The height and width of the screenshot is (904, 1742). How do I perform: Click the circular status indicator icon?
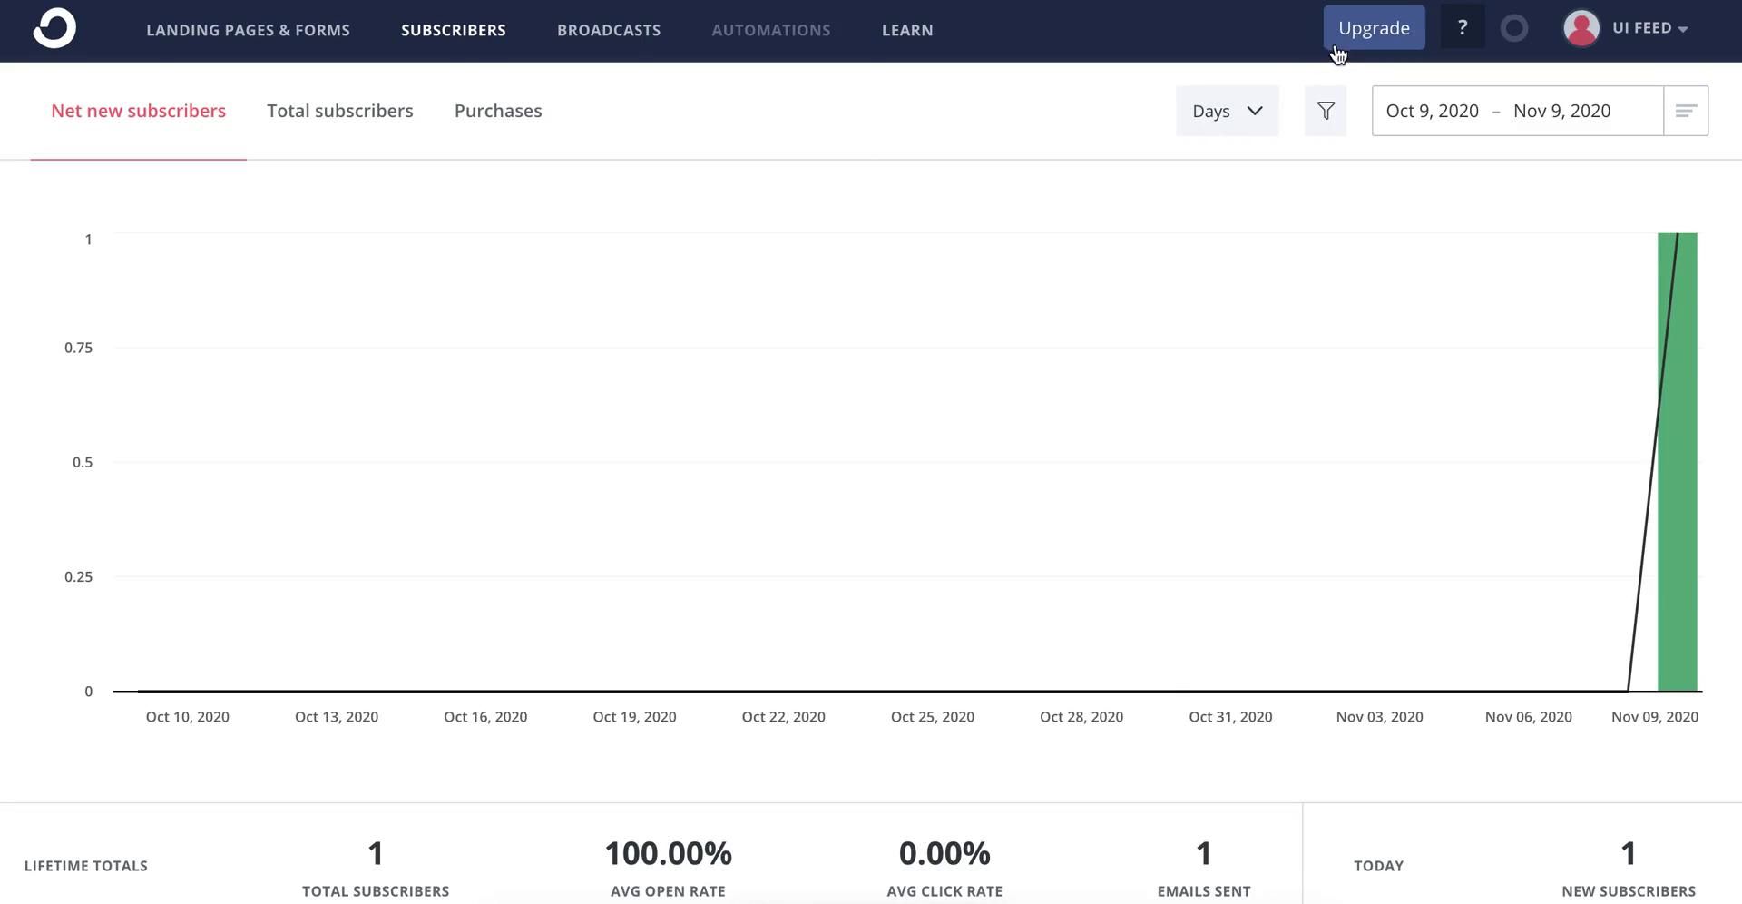pos(1513,29)
